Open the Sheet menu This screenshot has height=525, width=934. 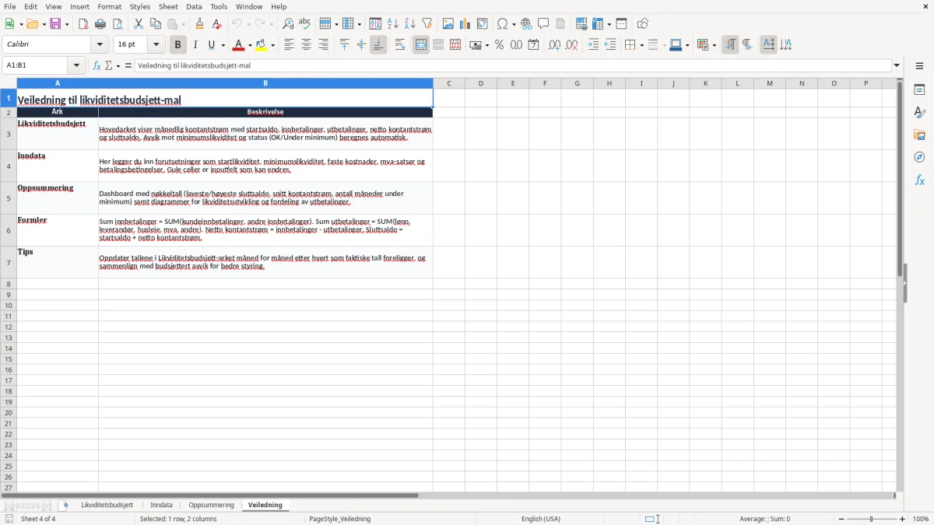[169, 6]
